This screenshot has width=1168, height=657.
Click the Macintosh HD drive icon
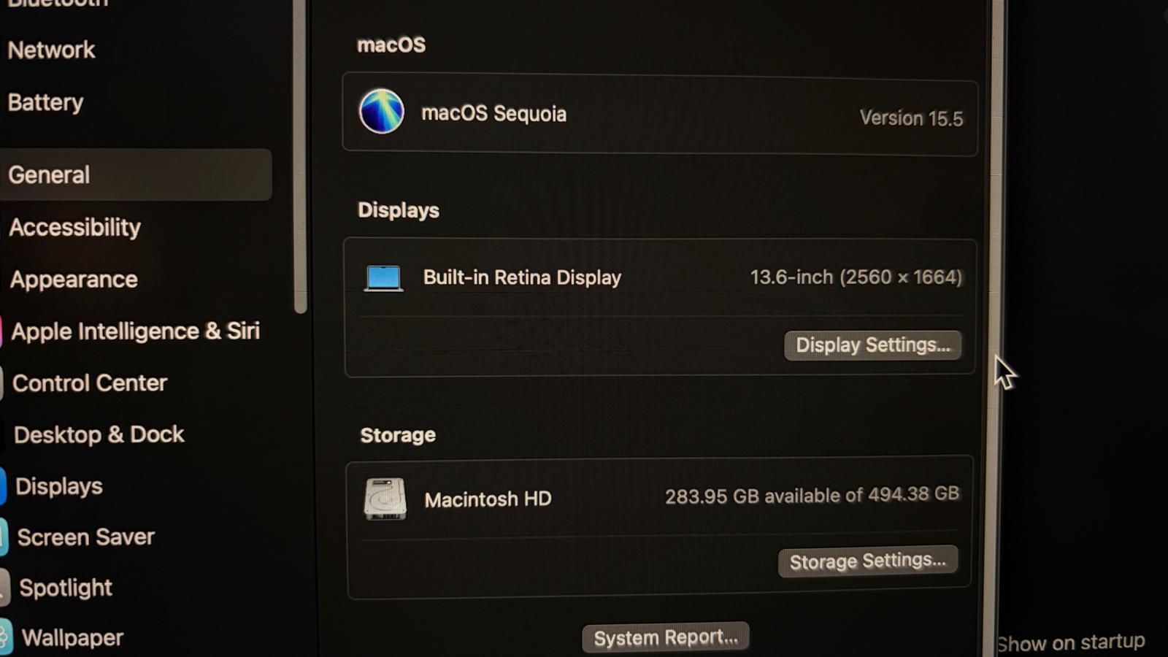click(385, 499)
